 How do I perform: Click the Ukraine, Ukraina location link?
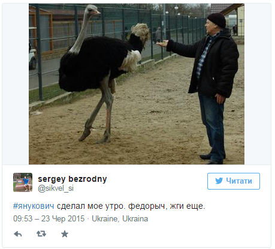(120, 218)
